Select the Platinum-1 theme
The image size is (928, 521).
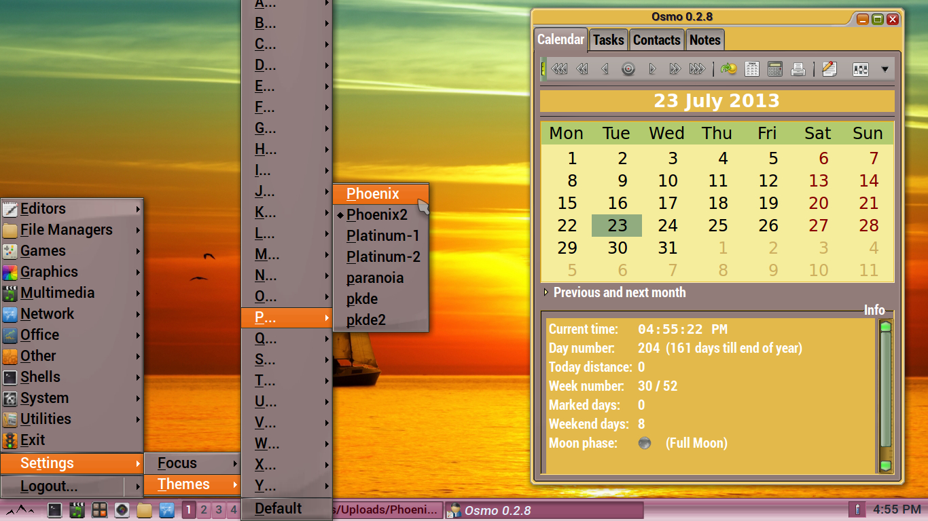[380, 236]
